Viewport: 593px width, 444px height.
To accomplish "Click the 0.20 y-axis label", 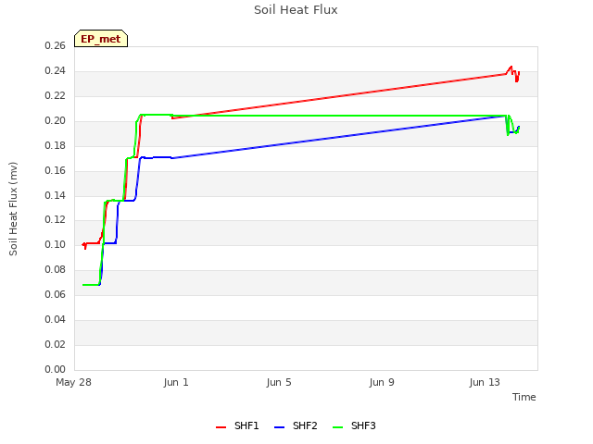I will (x=56, y=120).
